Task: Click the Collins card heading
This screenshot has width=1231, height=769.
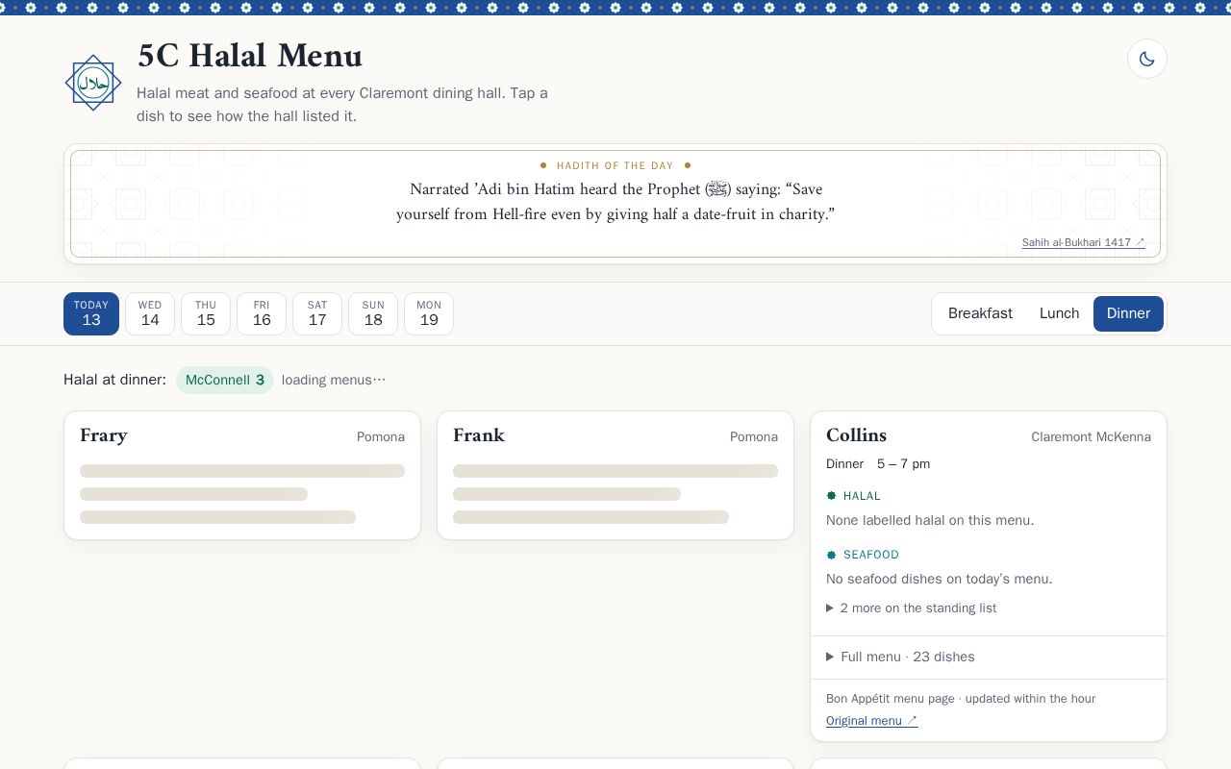Action: (856, 435)
